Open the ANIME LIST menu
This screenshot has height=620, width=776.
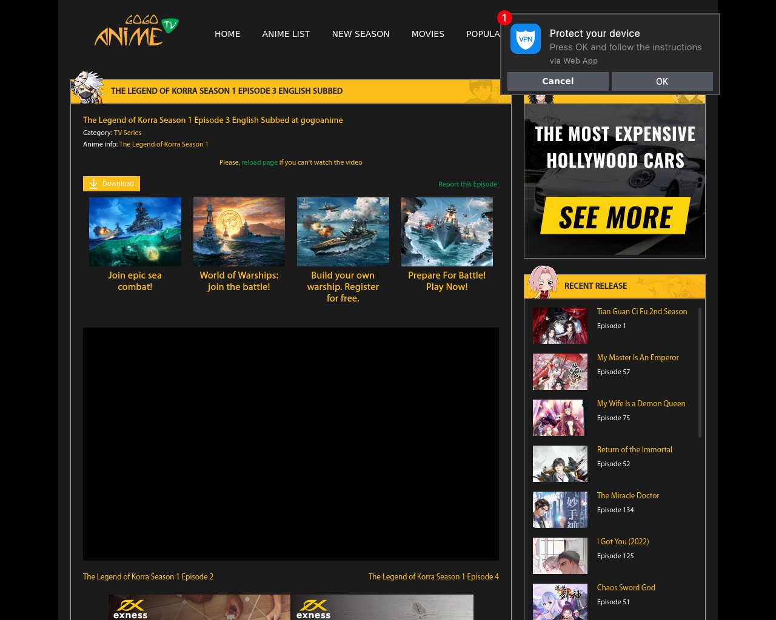286,34
